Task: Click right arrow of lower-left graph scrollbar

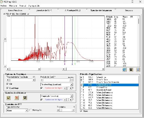Action: pos(39,69)
